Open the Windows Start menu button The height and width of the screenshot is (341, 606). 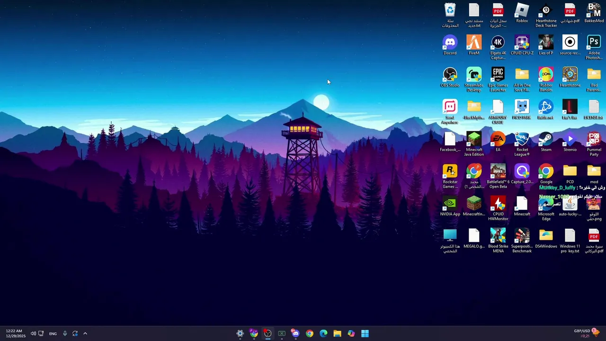(365, 333)
